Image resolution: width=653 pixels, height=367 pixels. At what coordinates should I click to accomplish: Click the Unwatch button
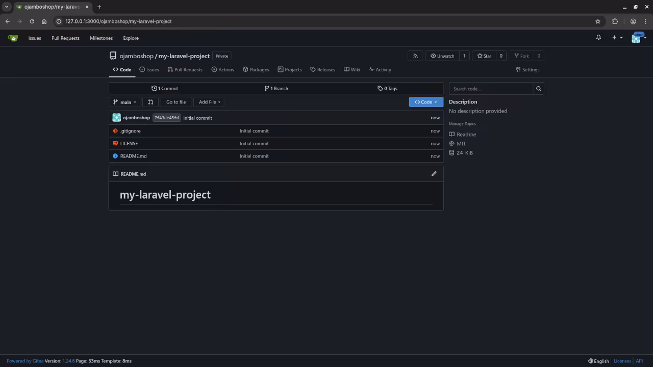pyautogui.click(x=442, y=56)
